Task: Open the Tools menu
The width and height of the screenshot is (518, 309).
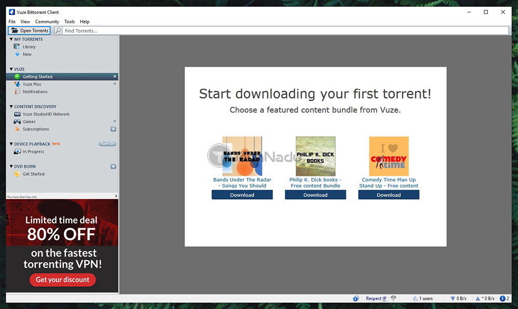Action: (69, 21)
